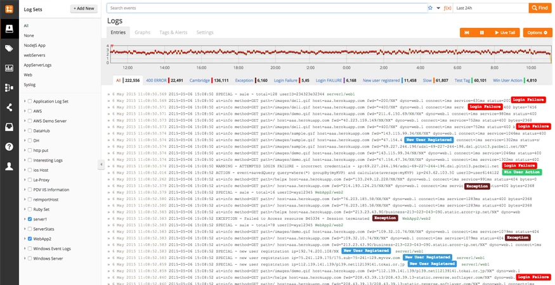The width and height of the screenshot is (555, 285).
Task: Switch to the Settings tab
Action: 205,32
